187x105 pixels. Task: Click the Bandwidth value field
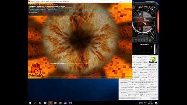click(x=151, y=80)
